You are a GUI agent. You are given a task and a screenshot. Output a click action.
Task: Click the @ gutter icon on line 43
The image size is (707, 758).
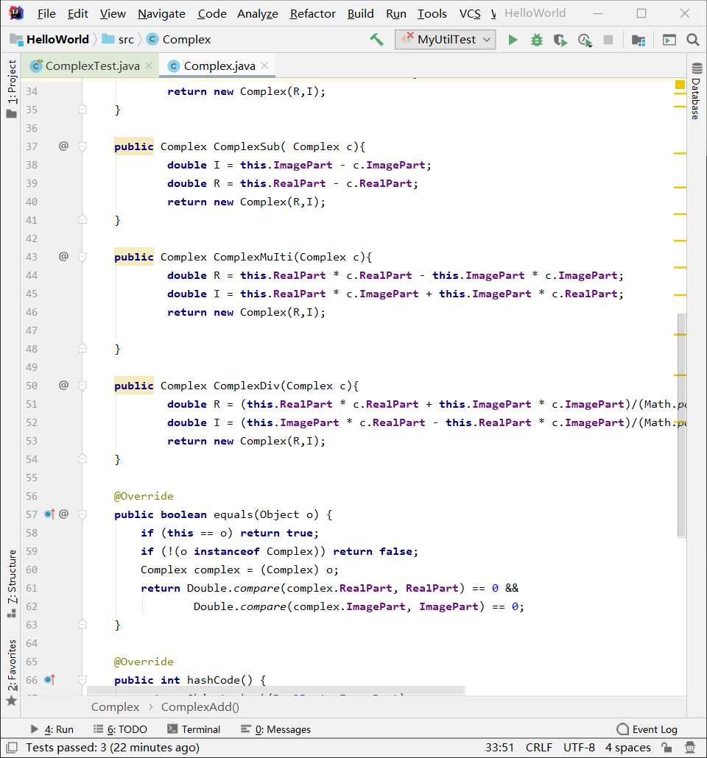63,256
